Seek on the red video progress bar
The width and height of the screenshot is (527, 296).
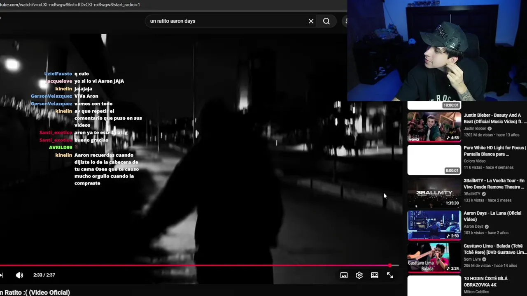point(199,266)
